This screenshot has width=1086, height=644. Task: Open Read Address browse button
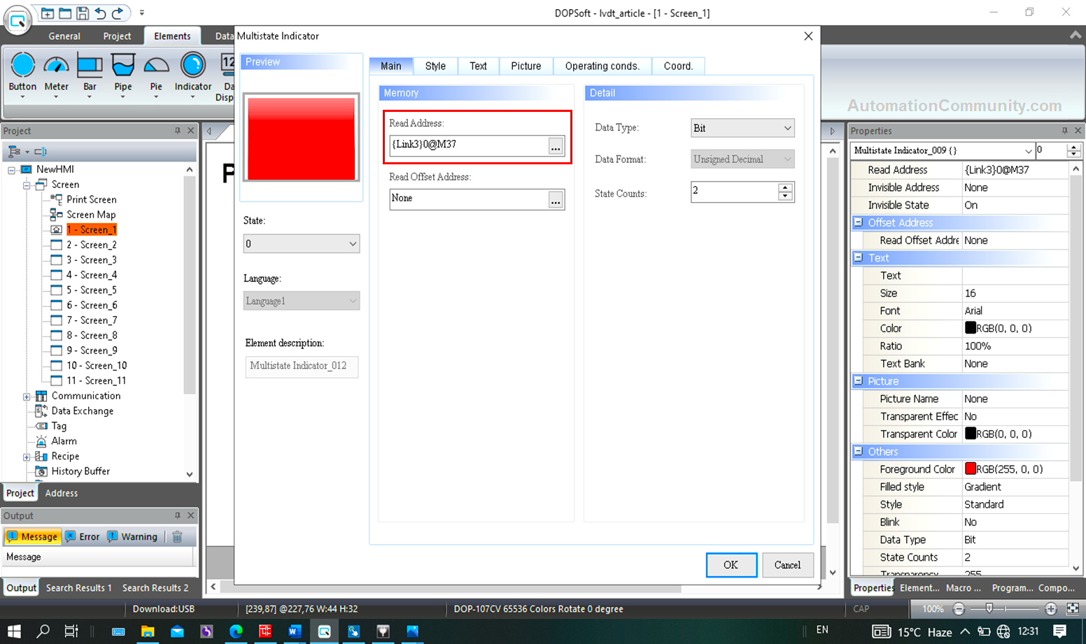[x=556, y=145]
